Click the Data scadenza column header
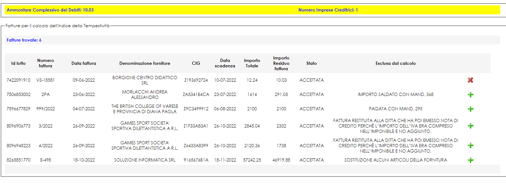Viewport: 506px width, 183px height. (225, 63)
